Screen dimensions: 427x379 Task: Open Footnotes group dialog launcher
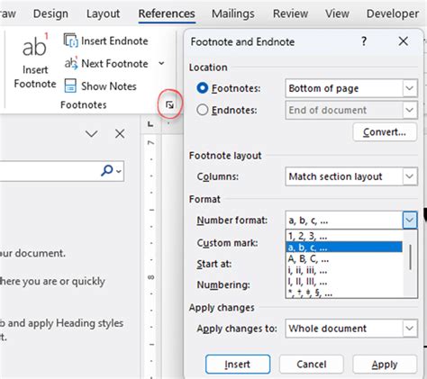point(169,105)
